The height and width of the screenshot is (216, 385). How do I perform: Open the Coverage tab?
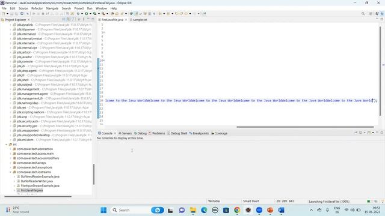pyautogui.click(x=219, y=133)
